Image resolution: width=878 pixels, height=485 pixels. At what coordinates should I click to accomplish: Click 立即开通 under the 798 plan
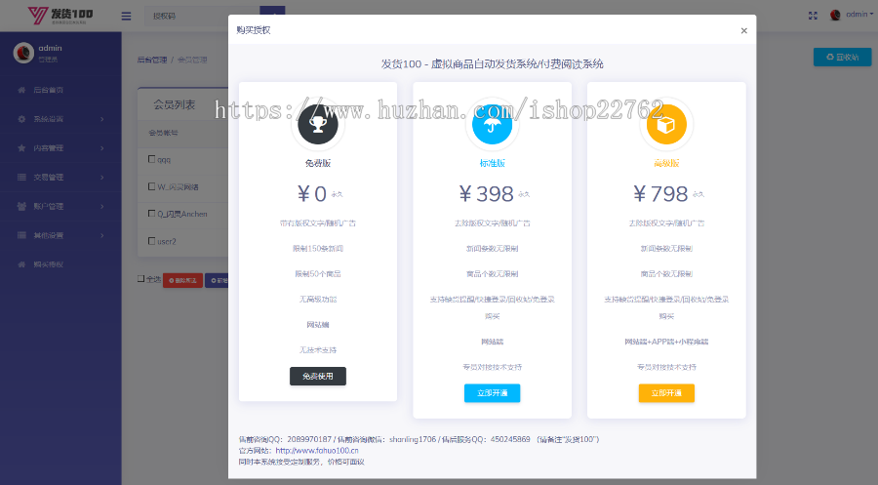[666, 393]
